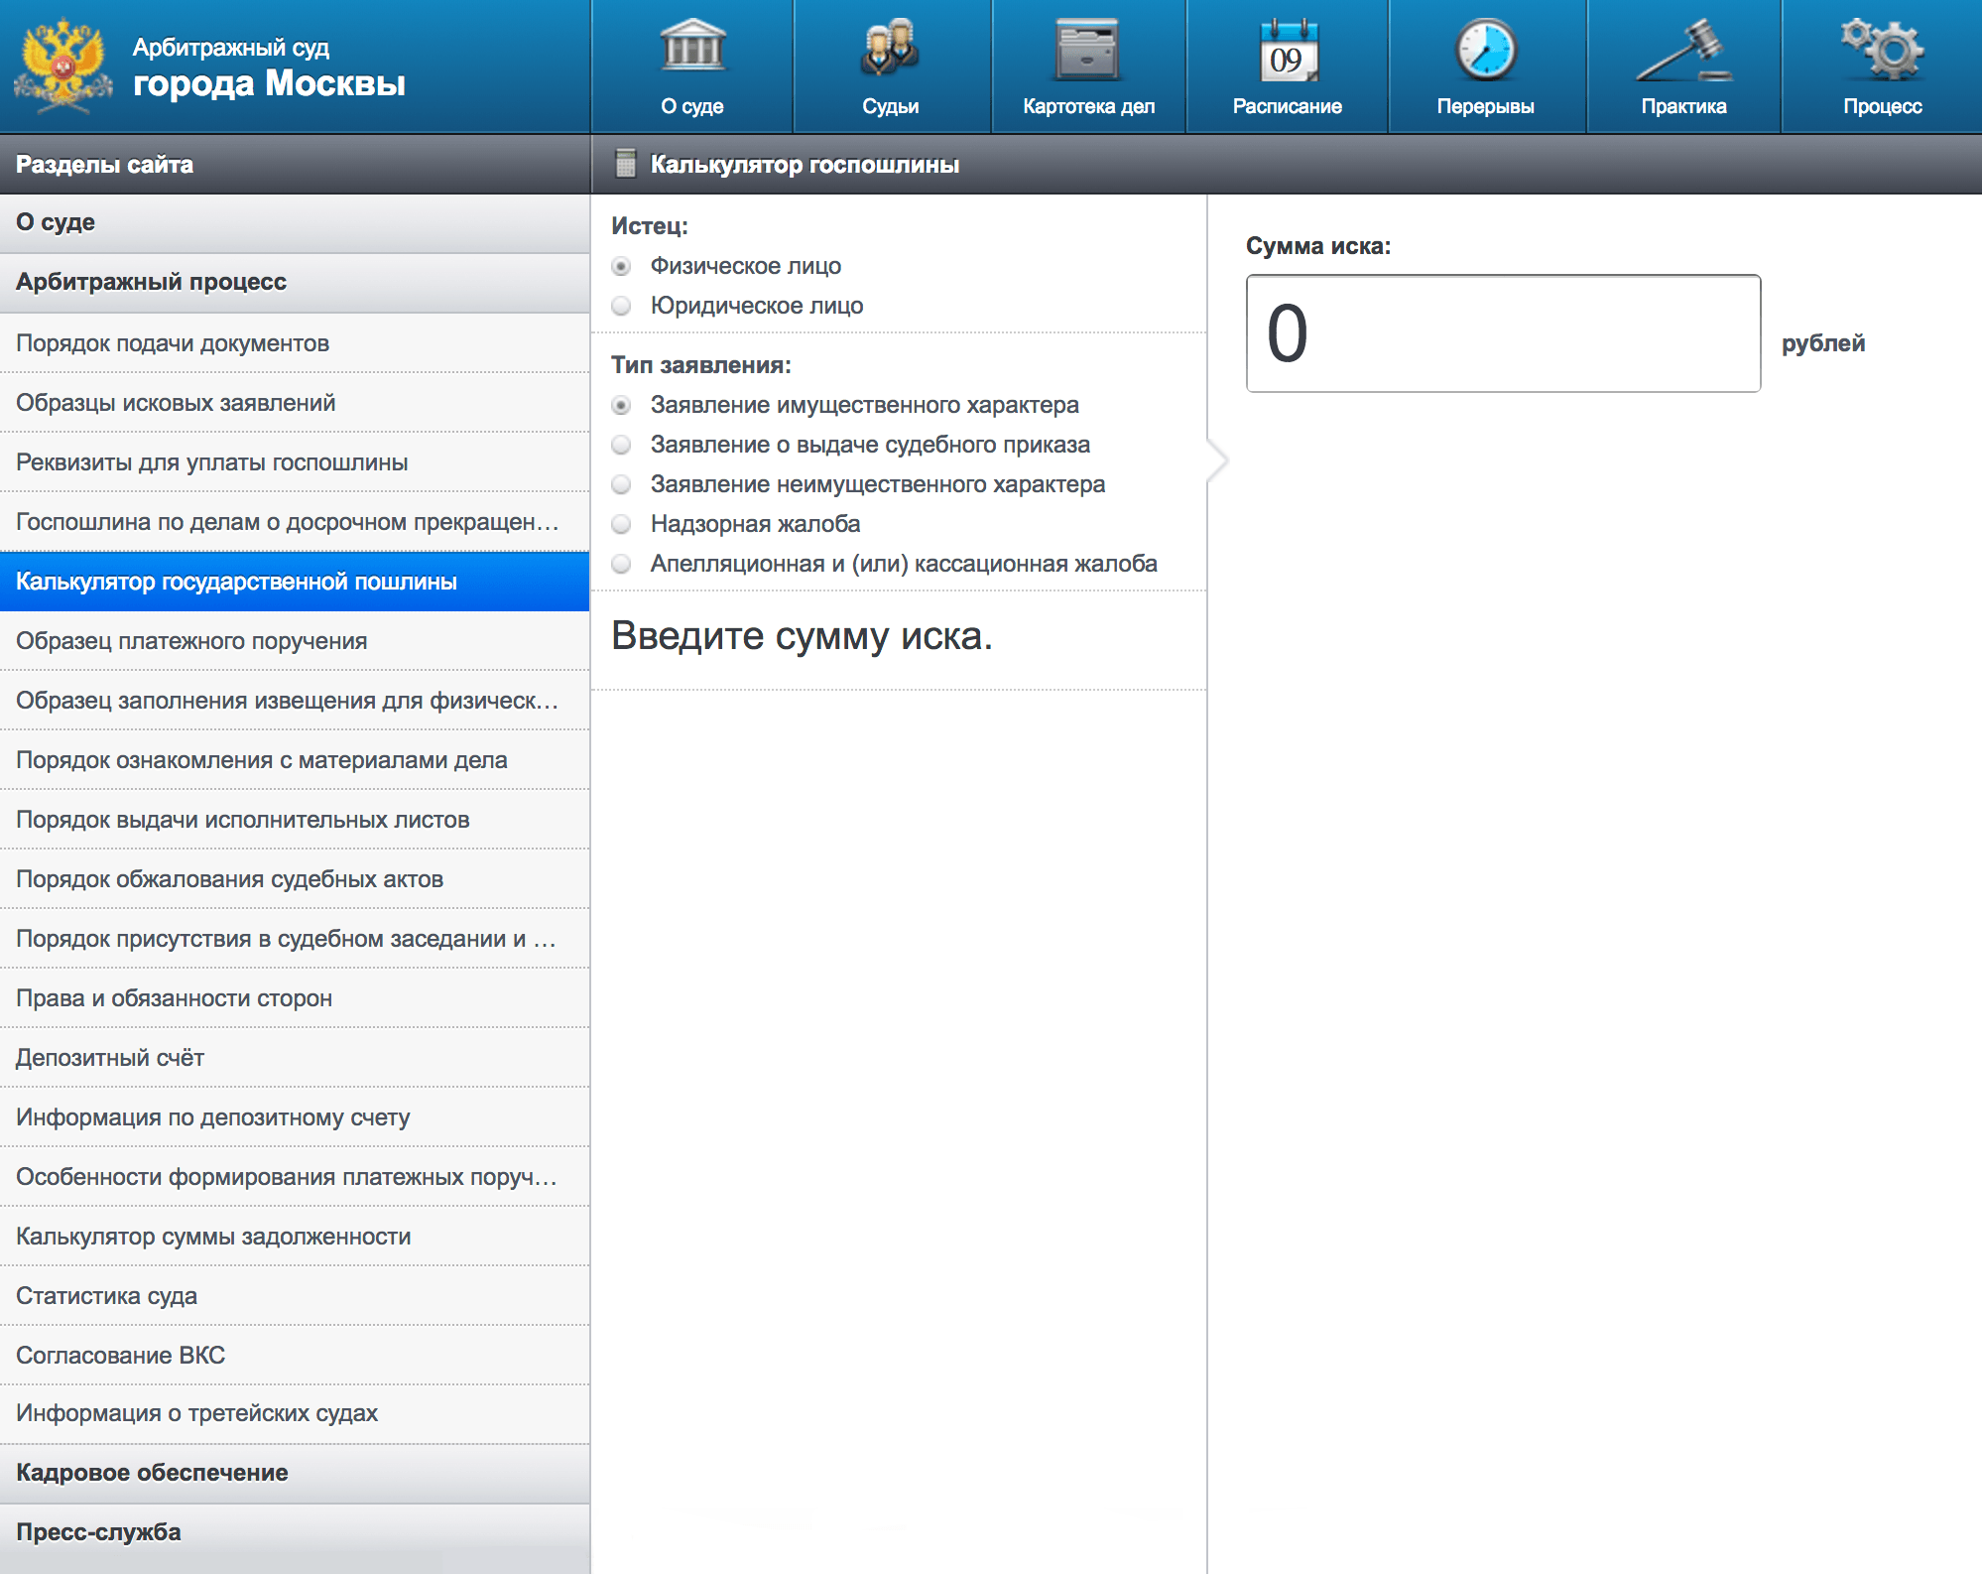Select Апелляционная и кассационная жалоба option
Image resolution: width=1982 pixels, height=1574 pixels.
click(x=622, y=564)
